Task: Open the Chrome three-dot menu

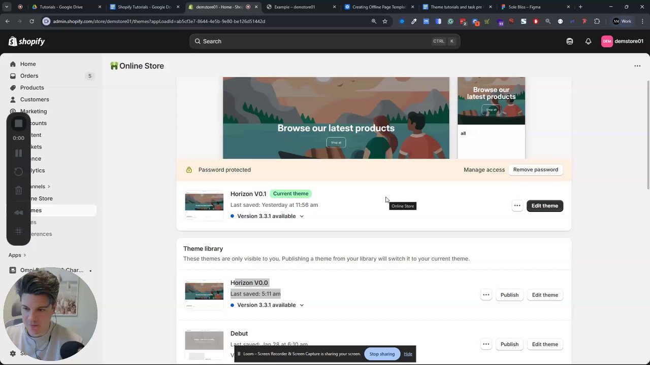Action: point(641,21)
